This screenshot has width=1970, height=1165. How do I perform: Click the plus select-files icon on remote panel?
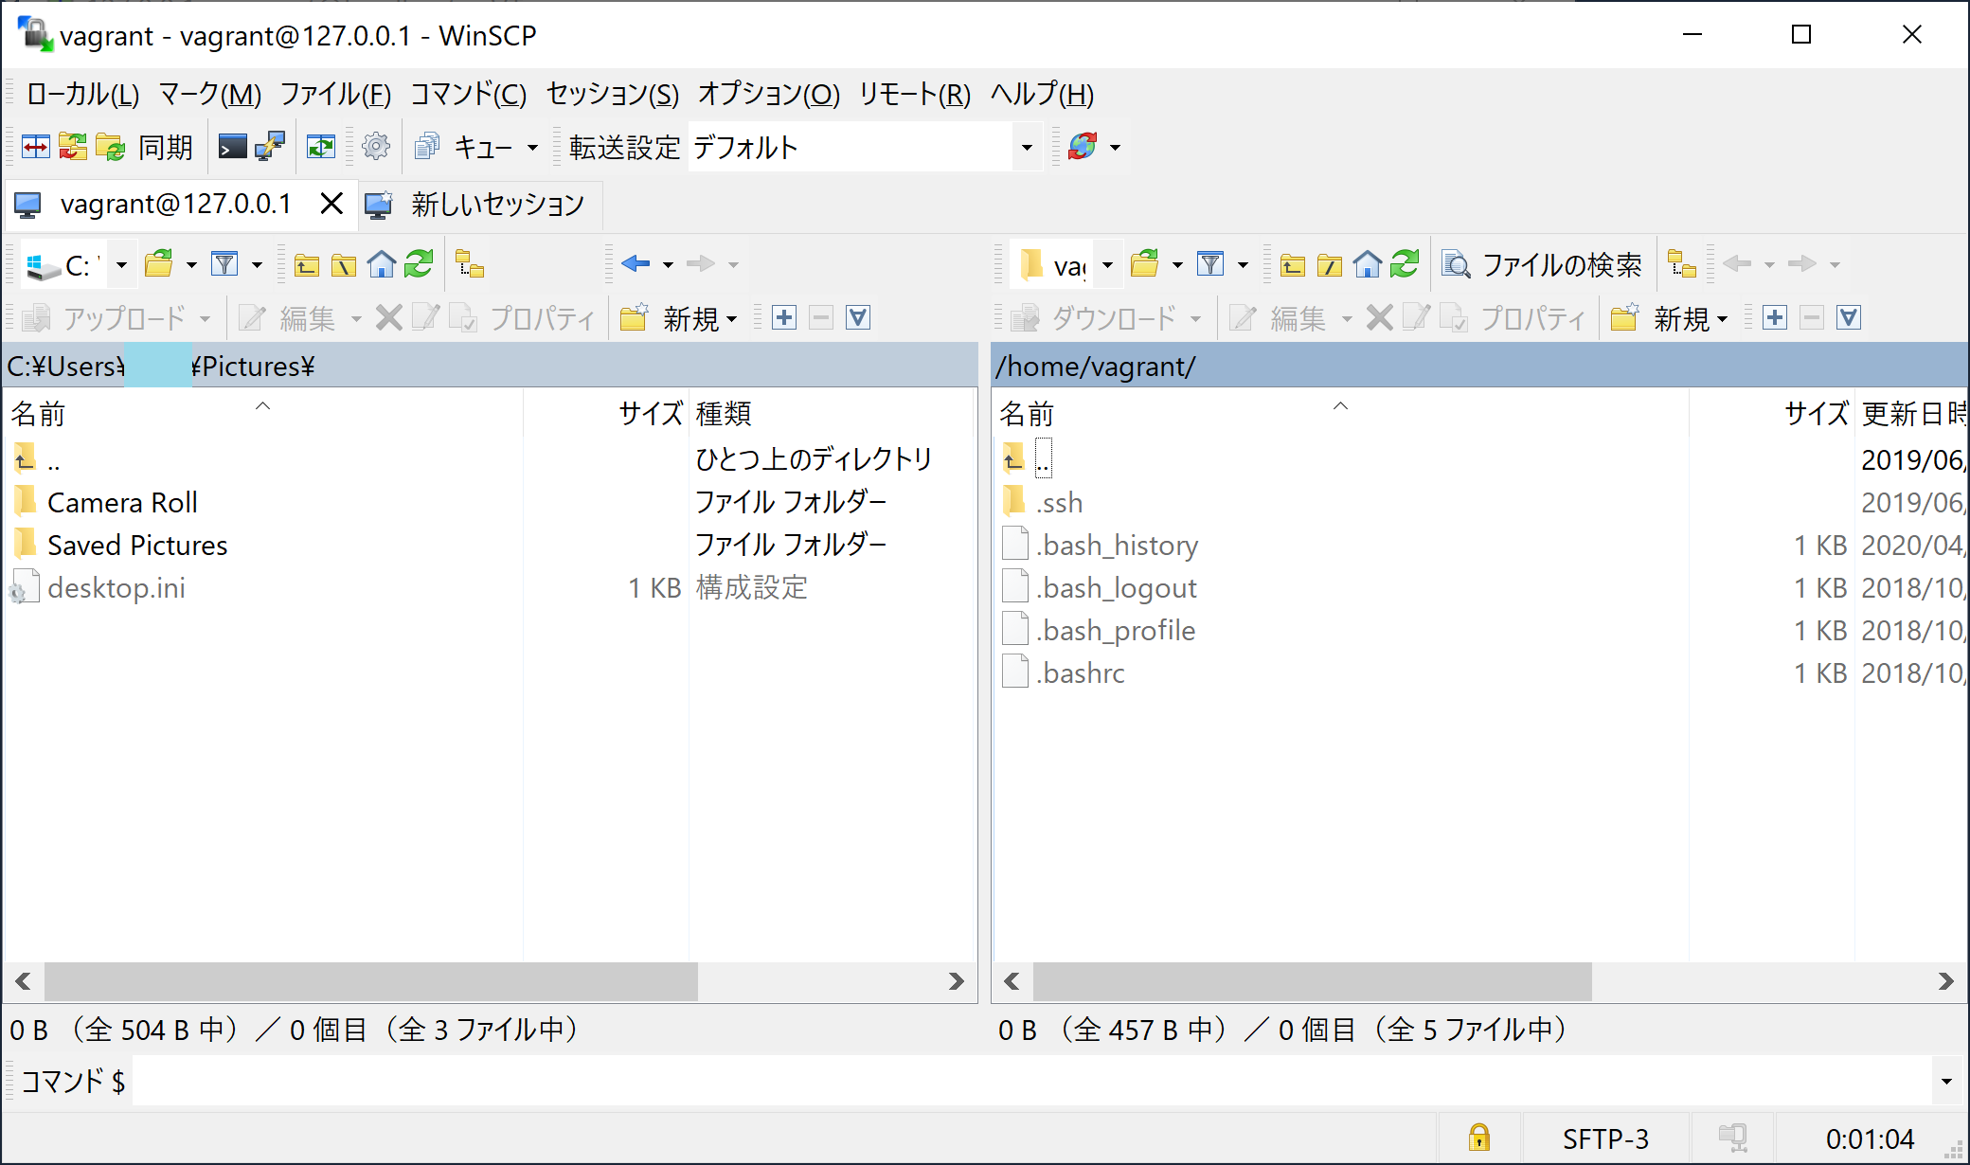[1774, 317]
